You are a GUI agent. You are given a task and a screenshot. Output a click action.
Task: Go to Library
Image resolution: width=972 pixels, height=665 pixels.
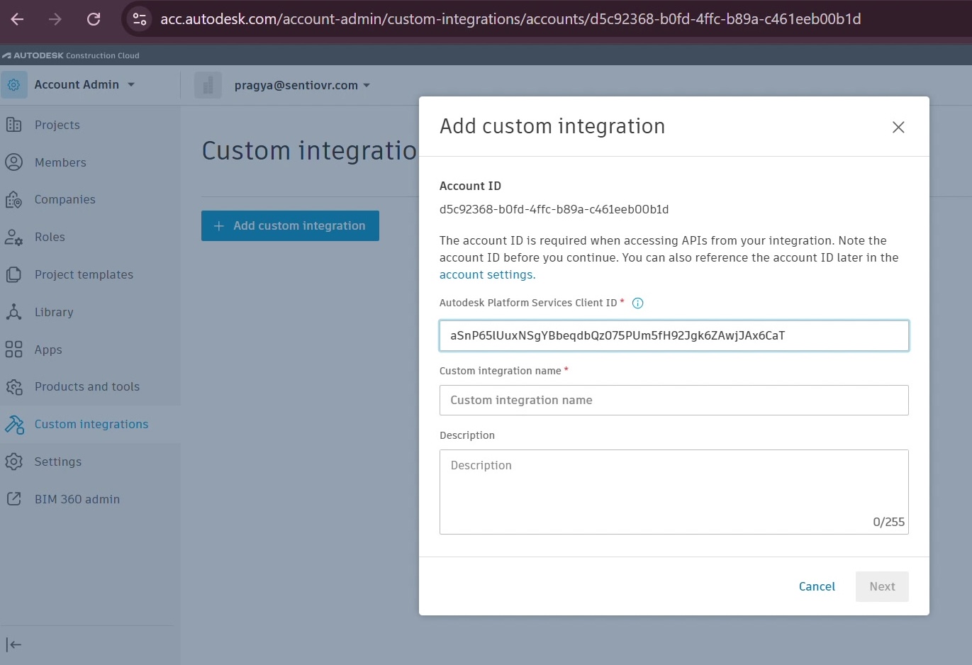click(x=54, y=313)
